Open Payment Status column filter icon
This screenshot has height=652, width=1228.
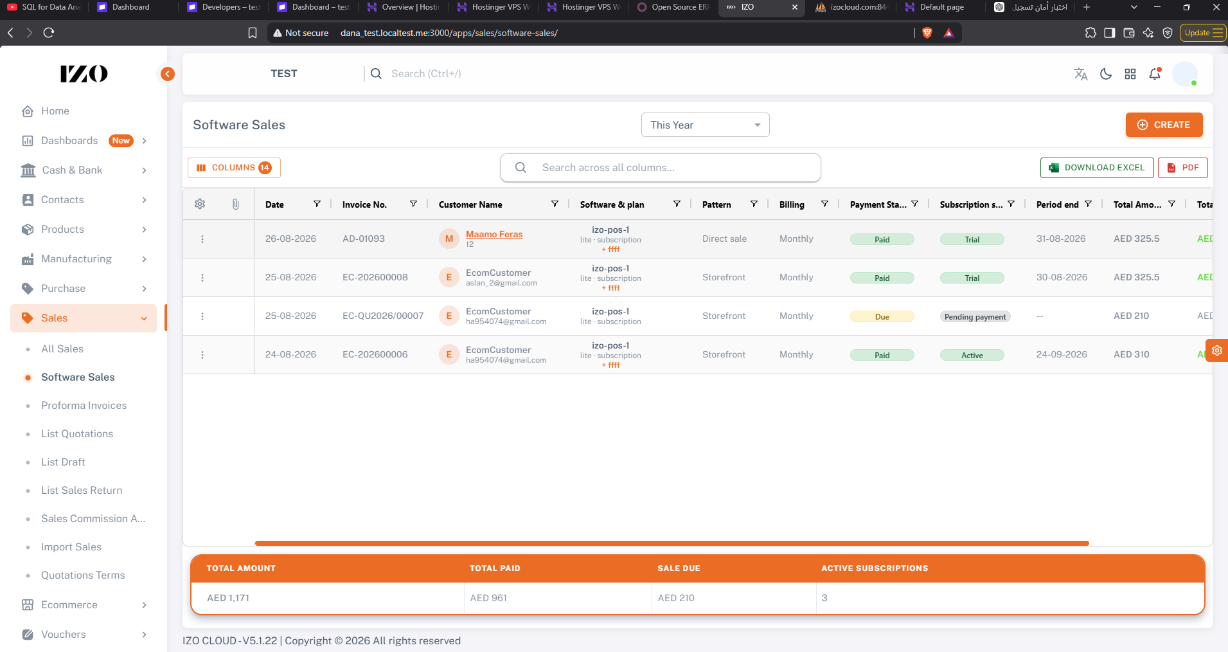[914, 204]
